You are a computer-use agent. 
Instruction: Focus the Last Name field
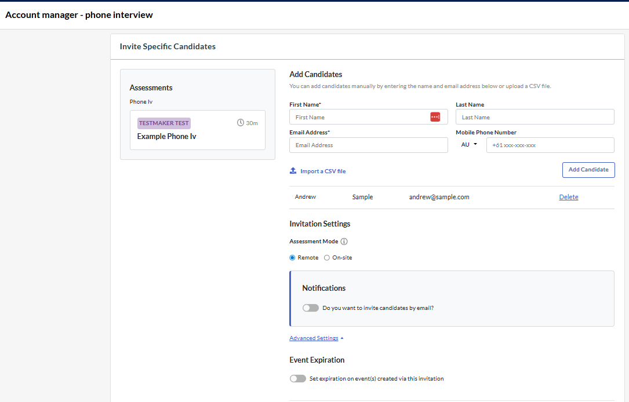click(535, 117)
